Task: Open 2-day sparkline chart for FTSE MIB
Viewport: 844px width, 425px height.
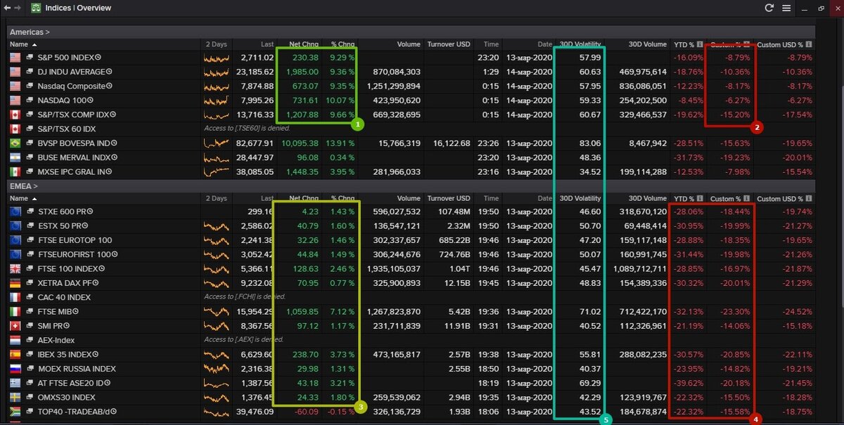Action: [x=216, y=311]
